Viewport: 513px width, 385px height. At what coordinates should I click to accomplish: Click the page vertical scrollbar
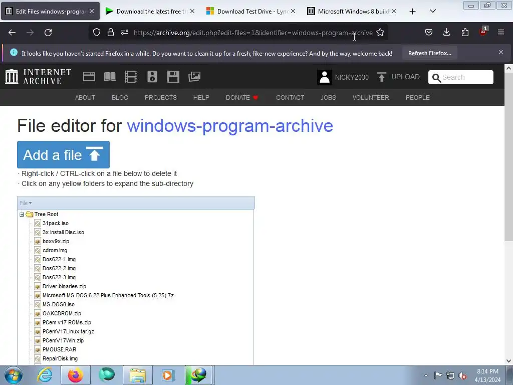click(x=508, y=157)
